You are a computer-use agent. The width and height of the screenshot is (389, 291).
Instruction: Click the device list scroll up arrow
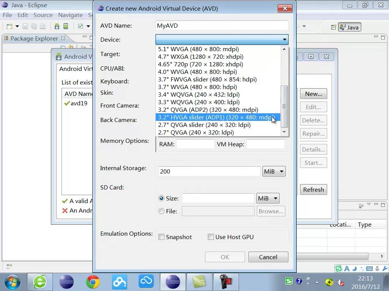click(x=284, y=49)
